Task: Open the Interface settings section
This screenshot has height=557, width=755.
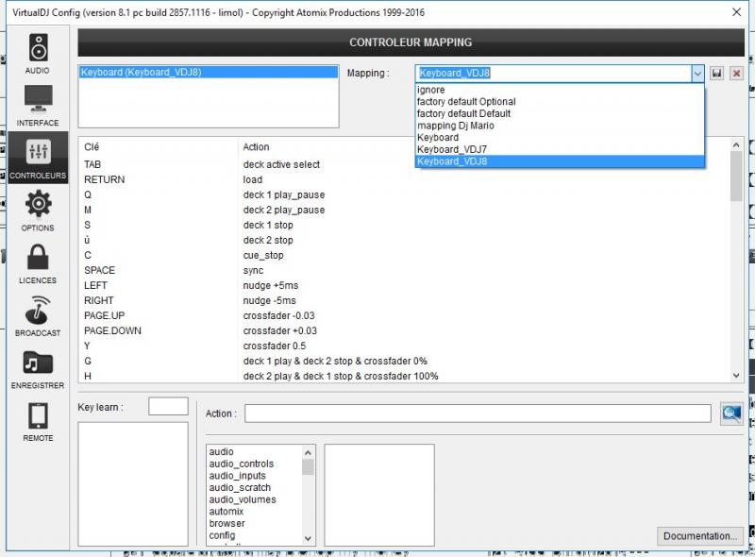Action: click(x=38, y=105)
